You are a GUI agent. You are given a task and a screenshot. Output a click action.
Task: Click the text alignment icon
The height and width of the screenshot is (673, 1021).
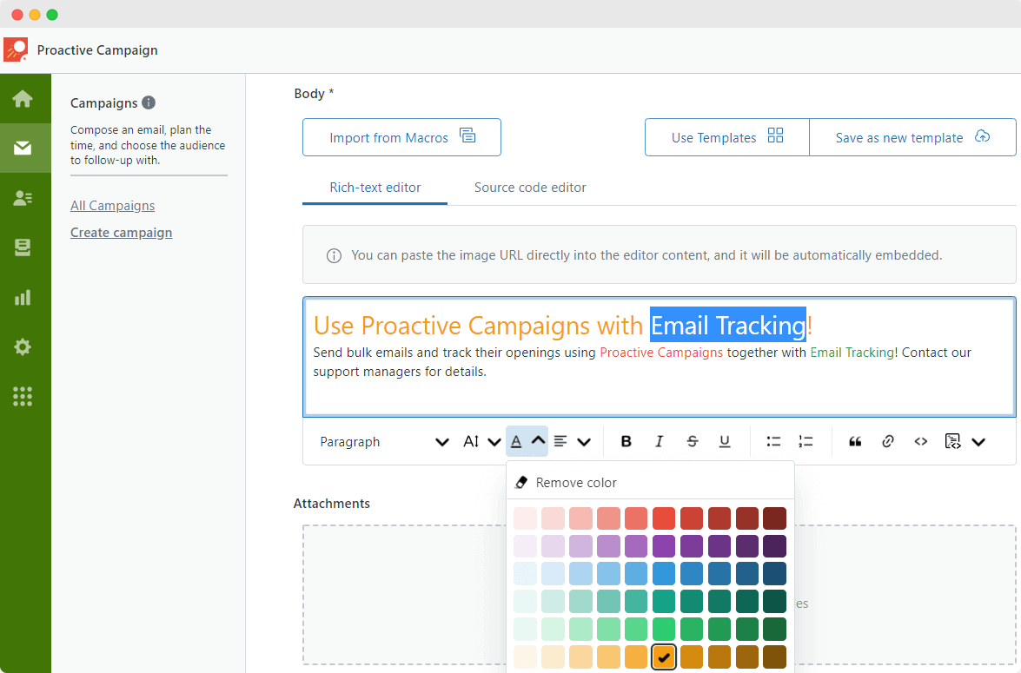[x=560, y=442]
